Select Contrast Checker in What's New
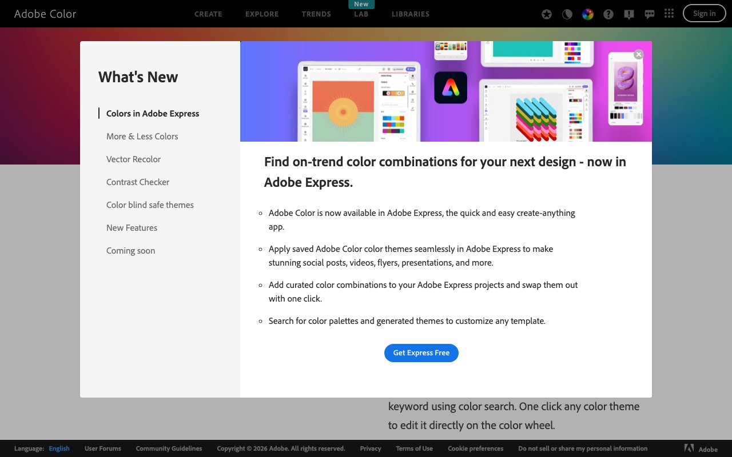This screenshot has height=457, width=732. point(137,182)
